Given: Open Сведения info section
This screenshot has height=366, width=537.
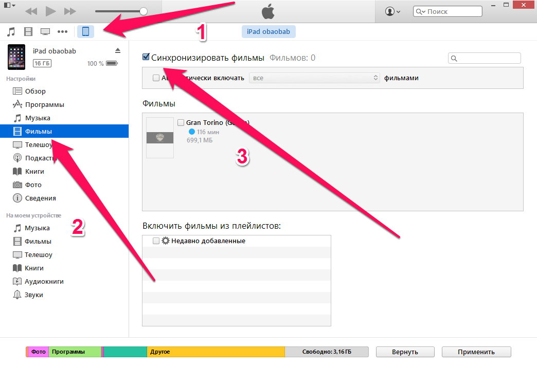Looking at the screenshot, I should coord(64,198).
